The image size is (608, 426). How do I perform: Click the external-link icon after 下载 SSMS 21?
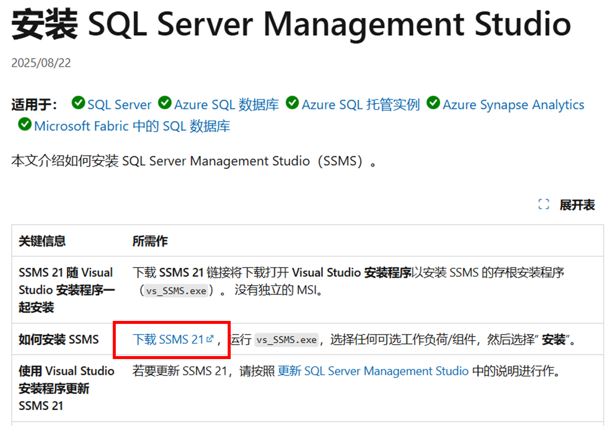point(210,339)
